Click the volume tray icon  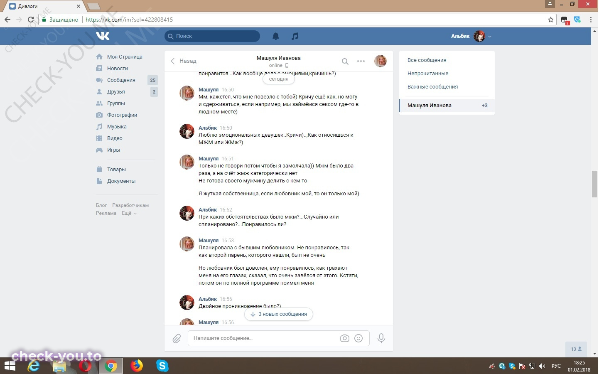point(542,366)
